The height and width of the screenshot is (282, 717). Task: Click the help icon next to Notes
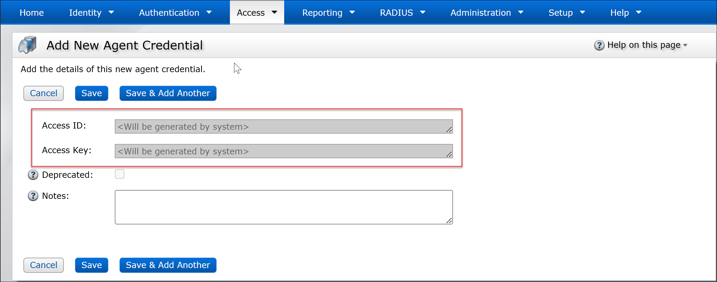[x=33, y=196]
